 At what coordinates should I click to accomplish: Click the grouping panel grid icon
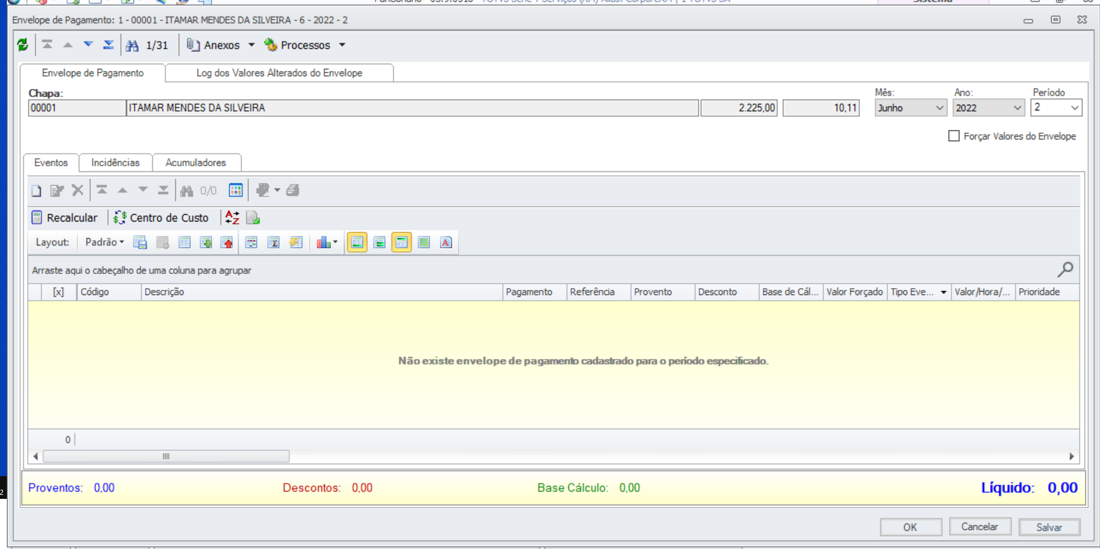[251, 243]
